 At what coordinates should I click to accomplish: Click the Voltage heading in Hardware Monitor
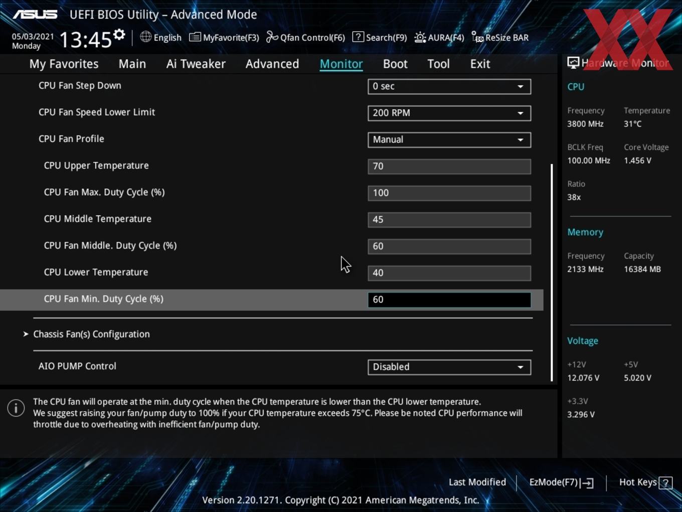coord(583,341)
